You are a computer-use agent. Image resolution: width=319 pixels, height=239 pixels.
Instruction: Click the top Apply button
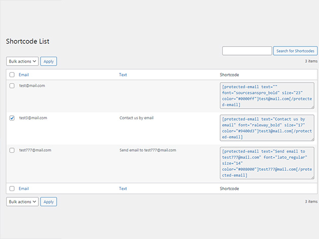click(49, 61)
